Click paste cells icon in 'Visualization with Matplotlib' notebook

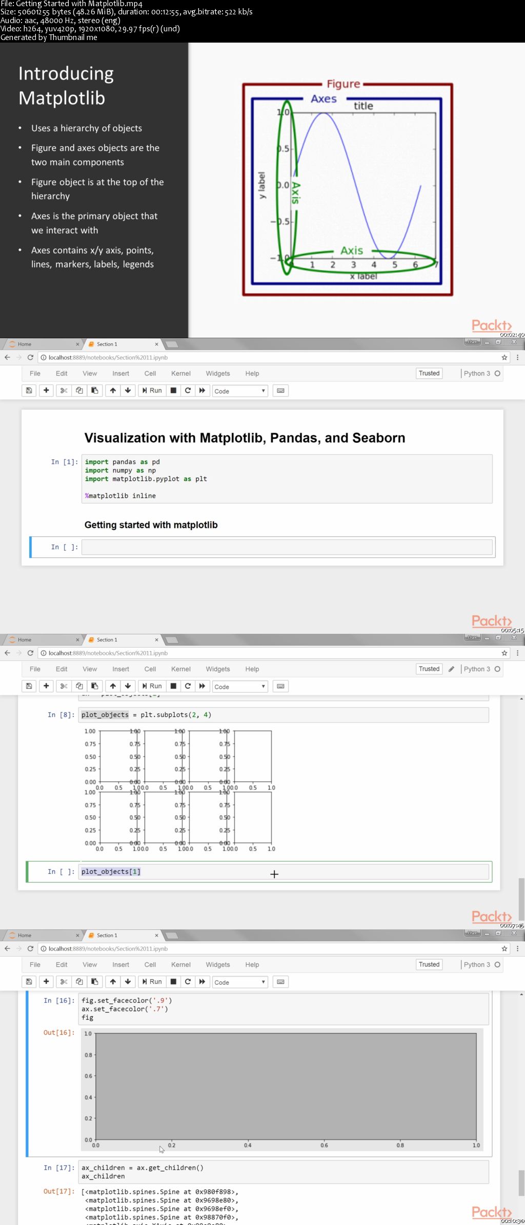click(94, 391)
